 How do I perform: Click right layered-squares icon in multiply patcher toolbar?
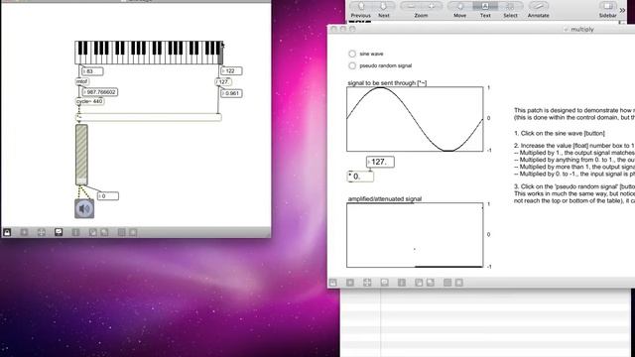point(430,283)
